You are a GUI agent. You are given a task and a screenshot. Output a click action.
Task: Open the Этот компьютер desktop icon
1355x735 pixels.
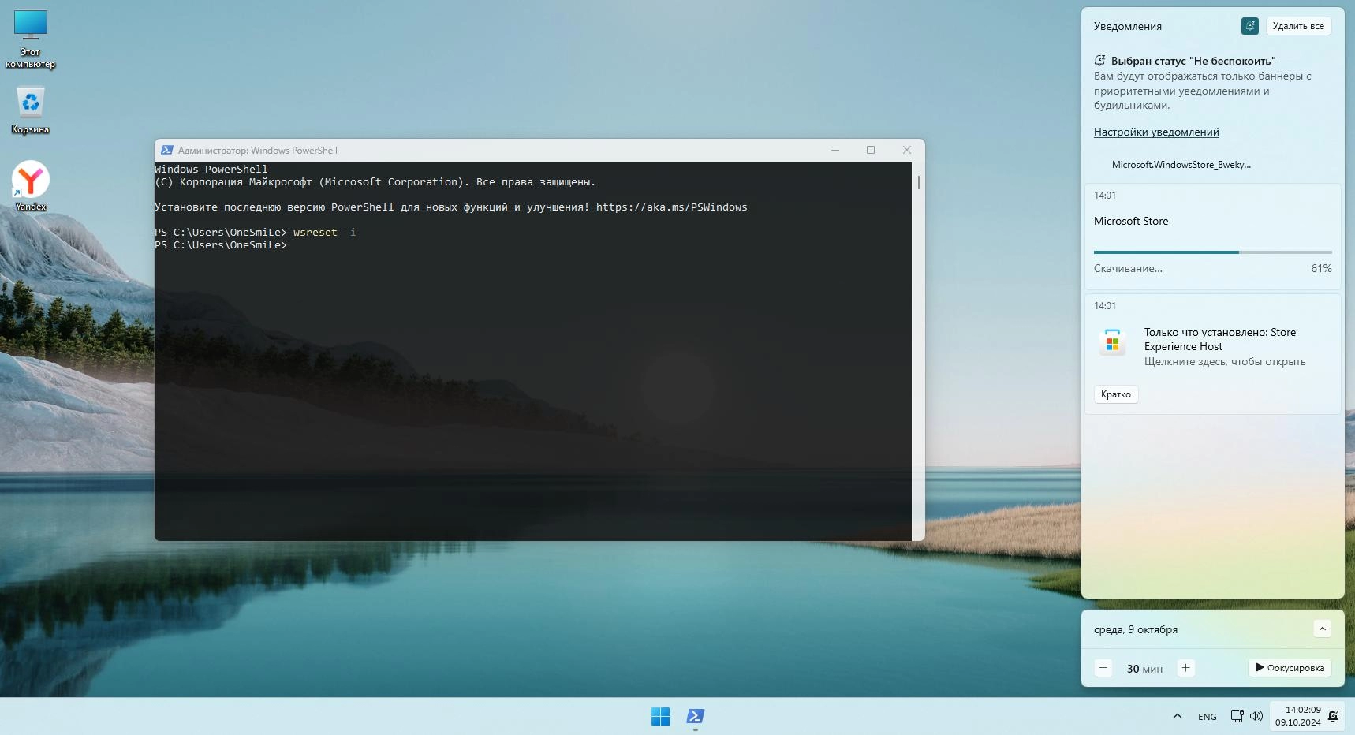pos(31,39)
